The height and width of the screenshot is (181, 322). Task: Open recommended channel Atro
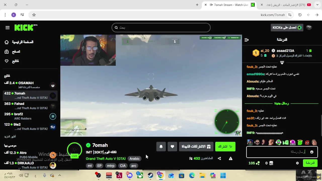click(x=30, y=155)
